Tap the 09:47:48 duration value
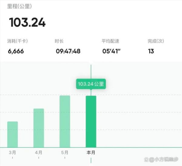The width and height of the screenshot is (182, 166). pos(68,51)
